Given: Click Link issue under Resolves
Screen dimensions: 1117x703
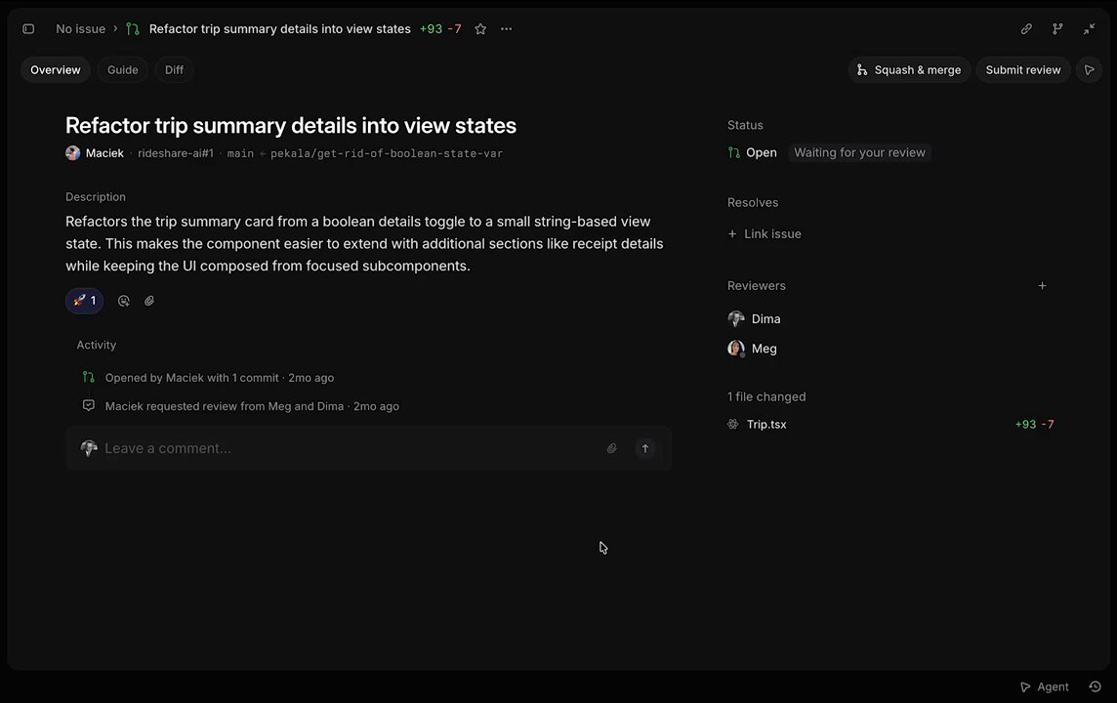Looking at the screenshot, I should point(765,233).
